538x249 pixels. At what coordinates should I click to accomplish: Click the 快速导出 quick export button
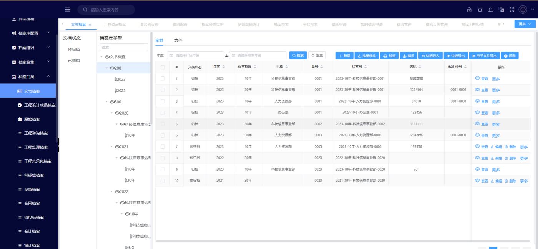click(456, 56)
